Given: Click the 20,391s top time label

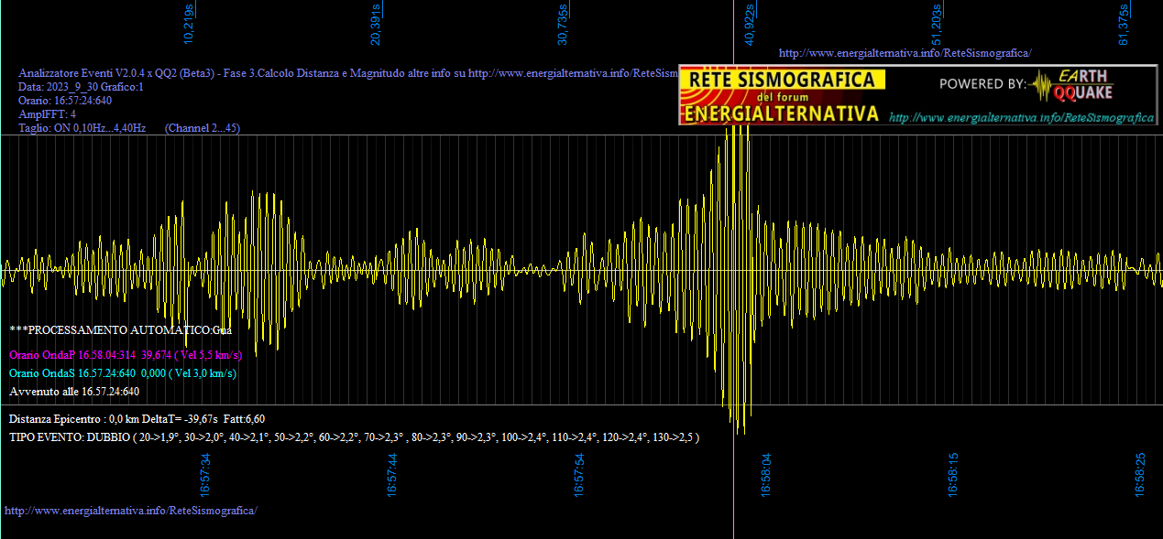Looking at the screenshot, I should 376,25.
